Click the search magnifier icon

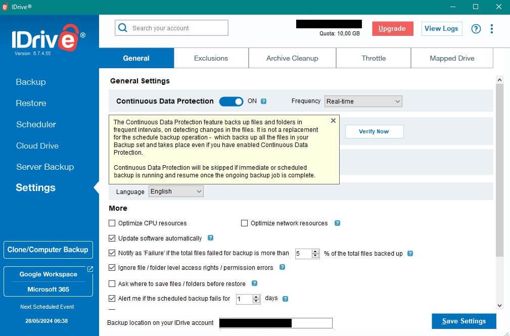[123, 28]
